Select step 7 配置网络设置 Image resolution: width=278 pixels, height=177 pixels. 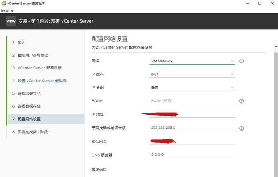[x=46, y=119]
